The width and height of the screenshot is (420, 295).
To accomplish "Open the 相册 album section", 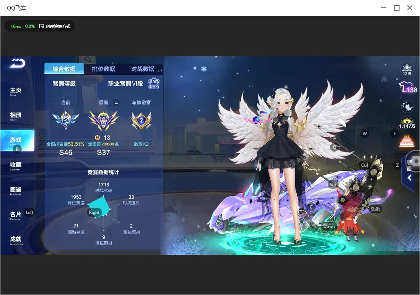I will click(16, 116).
